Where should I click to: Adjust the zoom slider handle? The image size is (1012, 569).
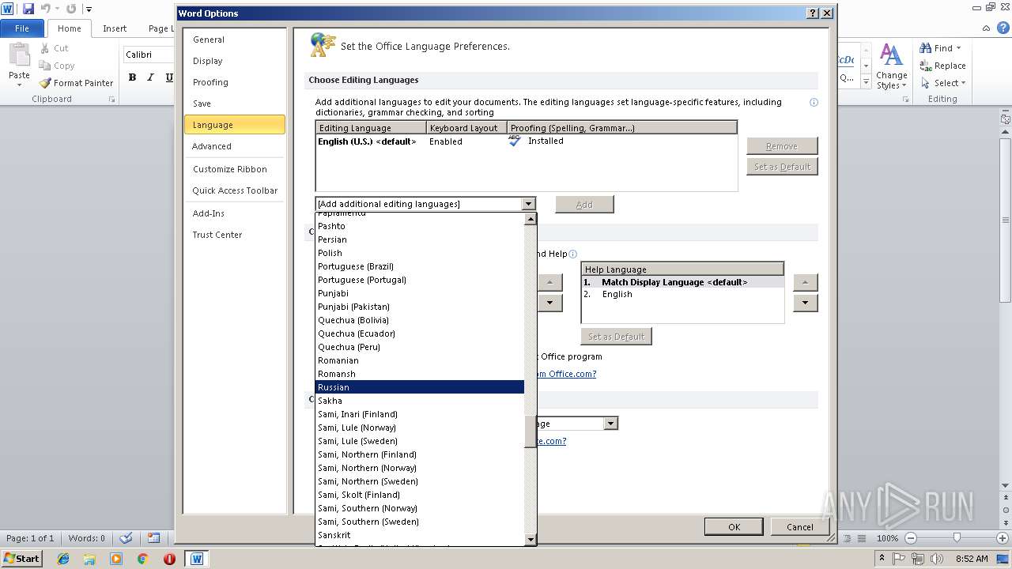click(x=957, y=538)
